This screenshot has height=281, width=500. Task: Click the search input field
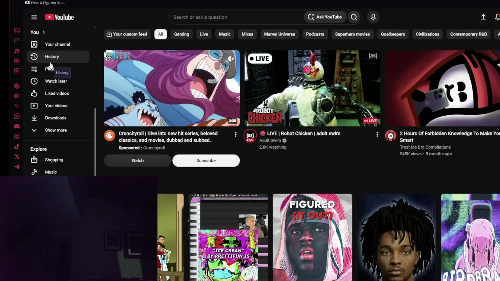pyautogui.click(x=236, y=17)
